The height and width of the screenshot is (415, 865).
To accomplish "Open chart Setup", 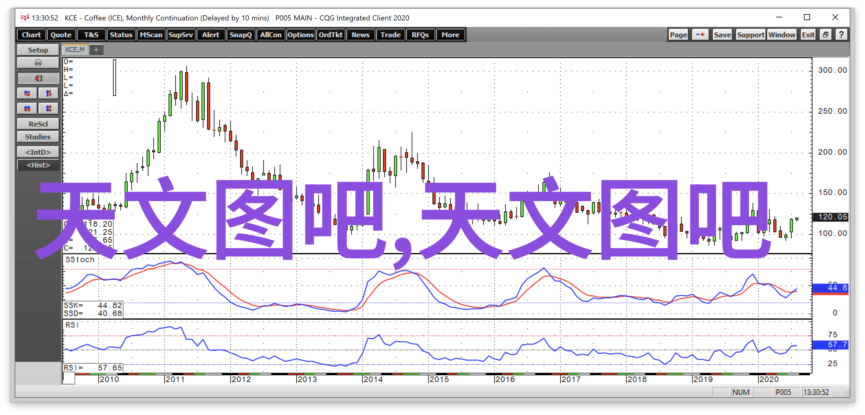I will [x=38, y=50].
